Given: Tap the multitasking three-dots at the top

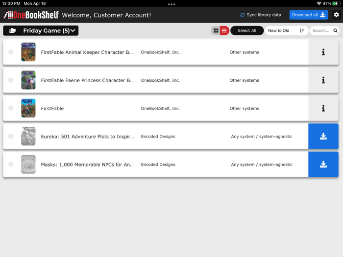Looking at the screenshot, I should 171,4.
